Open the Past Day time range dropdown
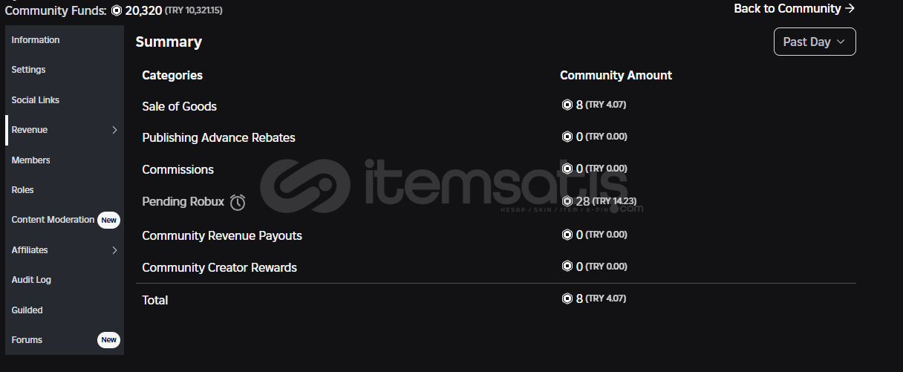The image size is (903, 372). pyautogui.click(x=815, y=42)
